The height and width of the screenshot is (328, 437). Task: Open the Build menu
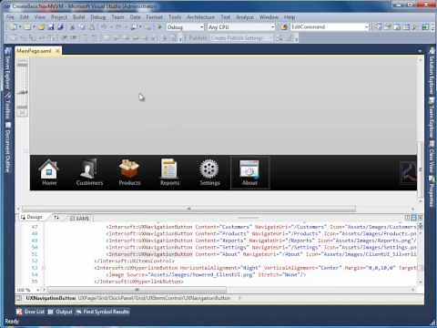pyautogui.click(x=79, y=17)
